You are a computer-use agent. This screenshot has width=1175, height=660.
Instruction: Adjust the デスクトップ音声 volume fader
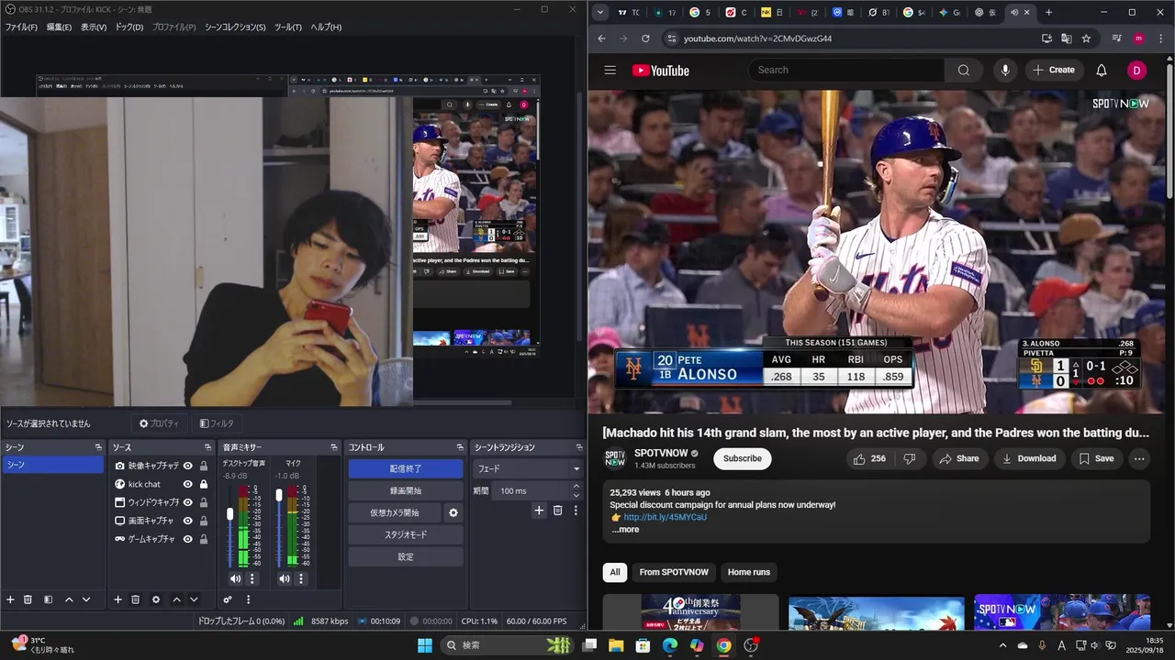coord(229,514)
